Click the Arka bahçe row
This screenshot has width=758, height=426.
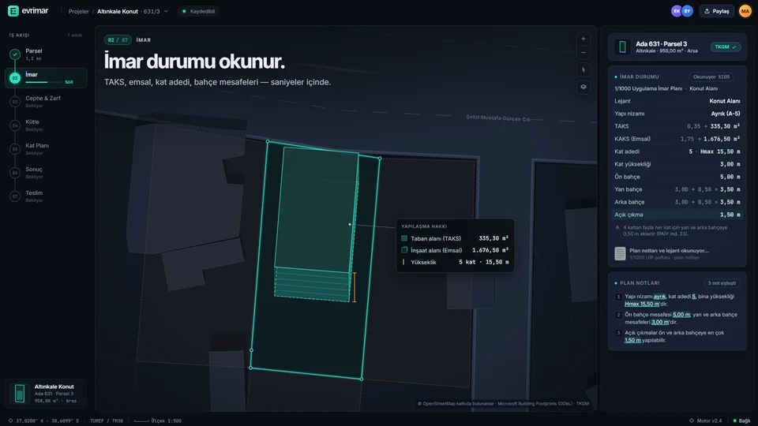[677, 202]
